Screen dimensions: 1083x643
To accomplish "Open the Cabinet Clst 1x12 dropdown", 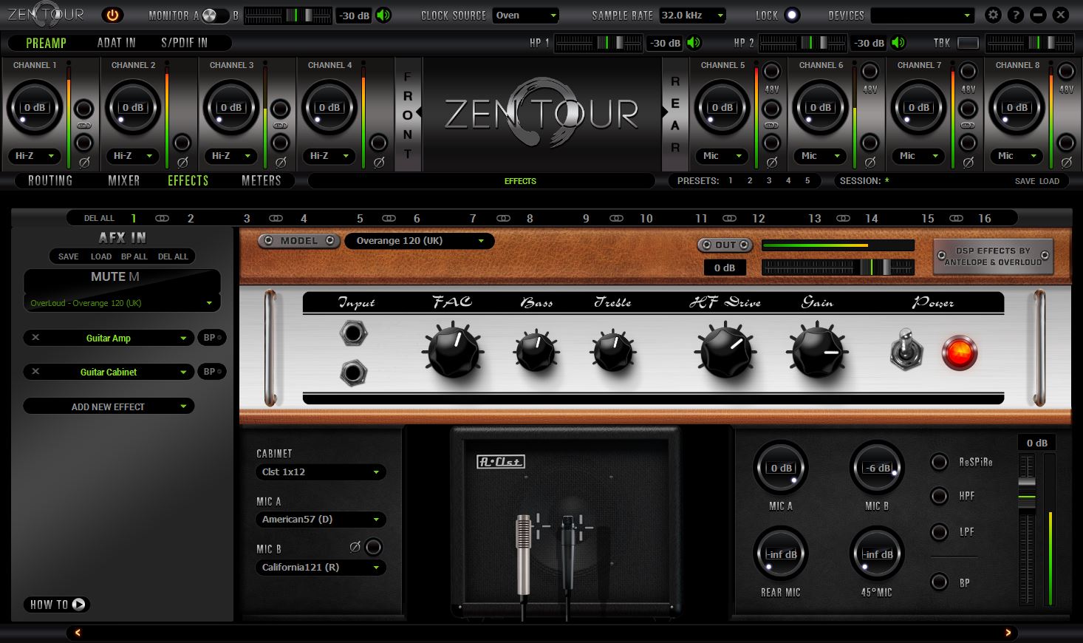I will 321,472.
